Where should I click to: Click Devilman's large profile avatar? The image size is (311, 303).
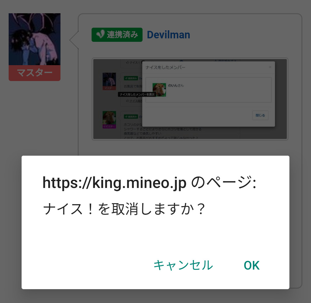[x=35, y=39]
